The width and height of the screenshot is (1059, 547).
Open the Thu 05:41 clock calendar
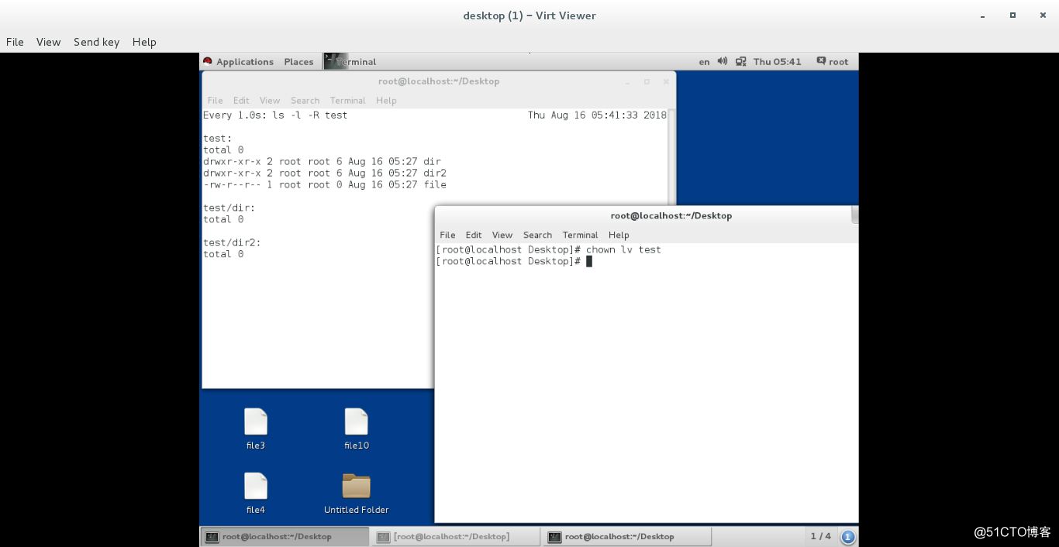(777, 61)
